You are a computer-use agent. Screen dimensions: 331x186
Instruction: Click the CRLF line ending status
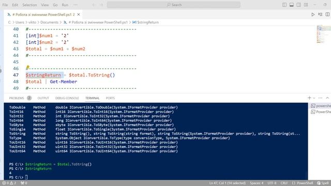click(x=284, y=183)
